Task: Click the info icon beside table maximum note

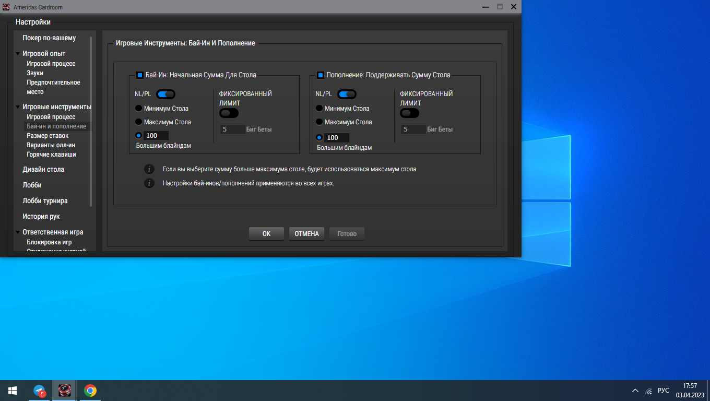Action: [x=149, y=169]
